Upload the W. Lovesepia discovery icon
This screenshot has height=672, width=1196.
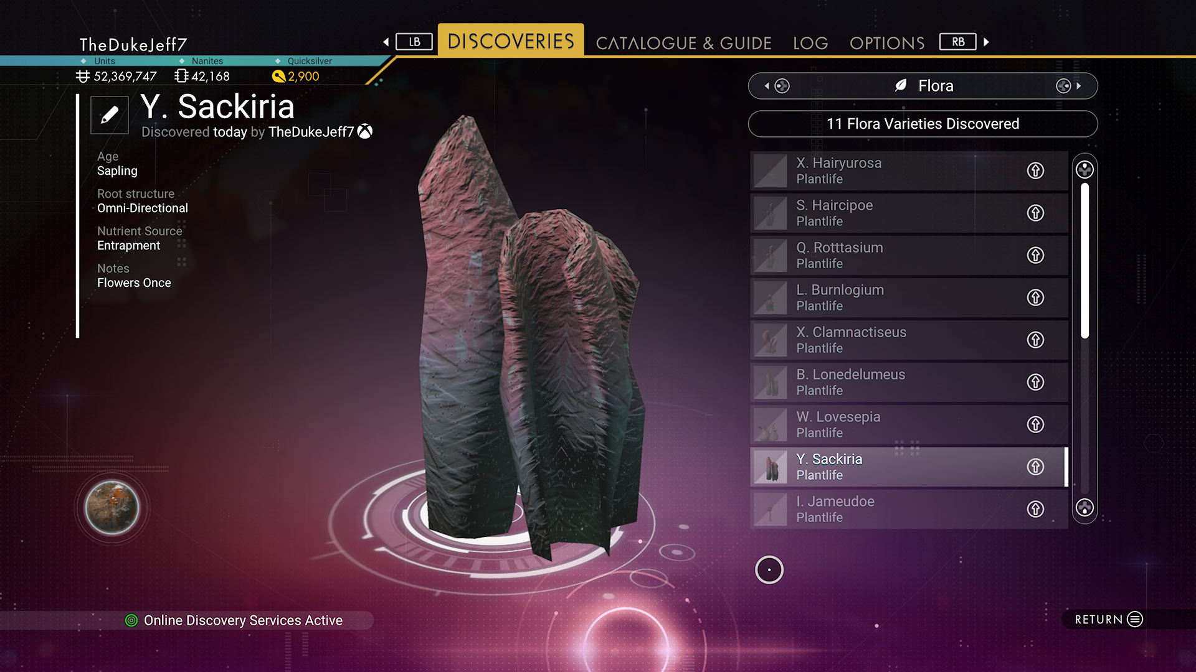[1035, 424]
